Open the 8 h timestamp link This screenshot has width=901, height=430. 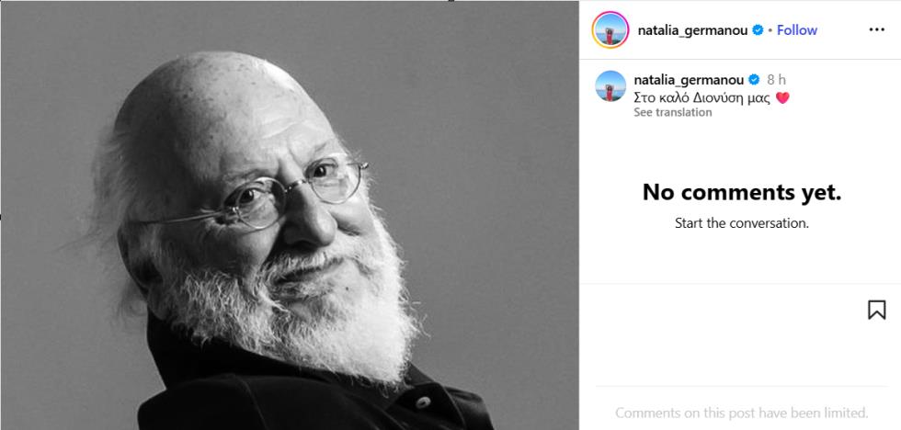[x=776, y=80]
